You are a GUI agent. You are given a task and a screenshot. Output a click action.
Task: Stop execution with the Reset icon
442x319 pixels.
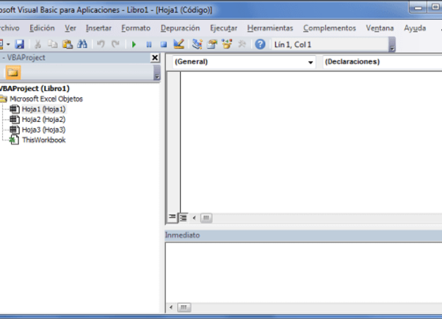point(164,45)
